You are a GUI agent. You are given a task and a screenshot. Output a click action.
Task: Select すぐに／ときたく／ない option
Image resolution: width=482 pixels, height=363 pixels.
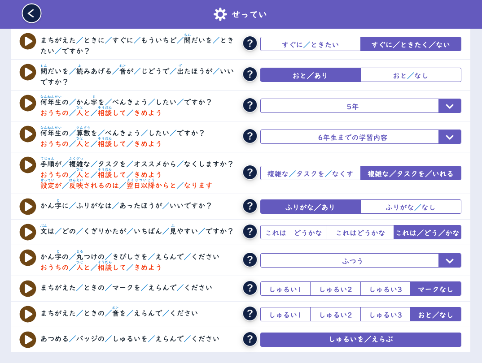(x=411, y=44)
